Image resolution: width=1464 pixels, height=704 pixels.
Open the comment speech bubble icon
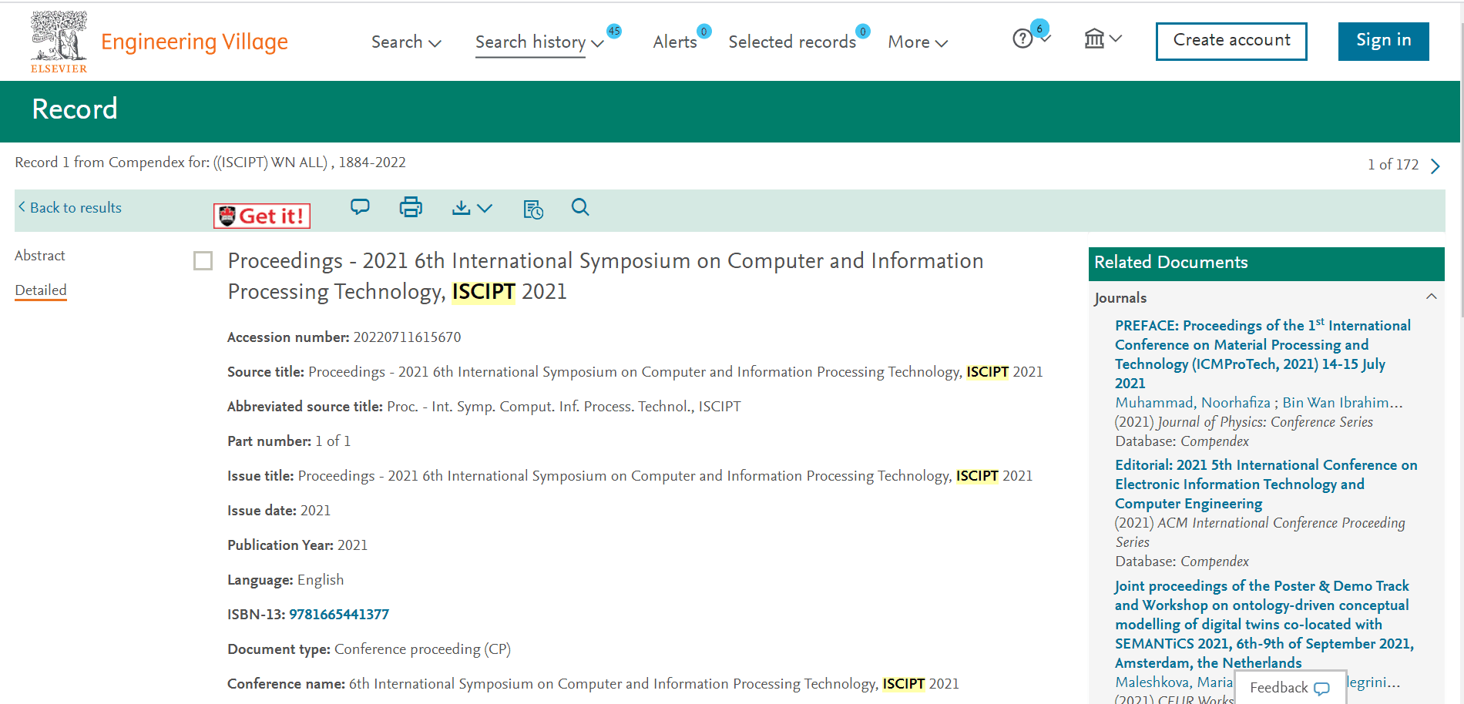point(360,206)
